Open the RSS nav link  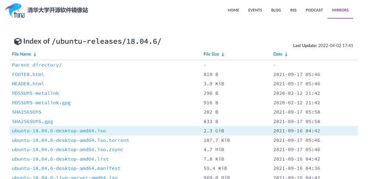tap(293, 10)
